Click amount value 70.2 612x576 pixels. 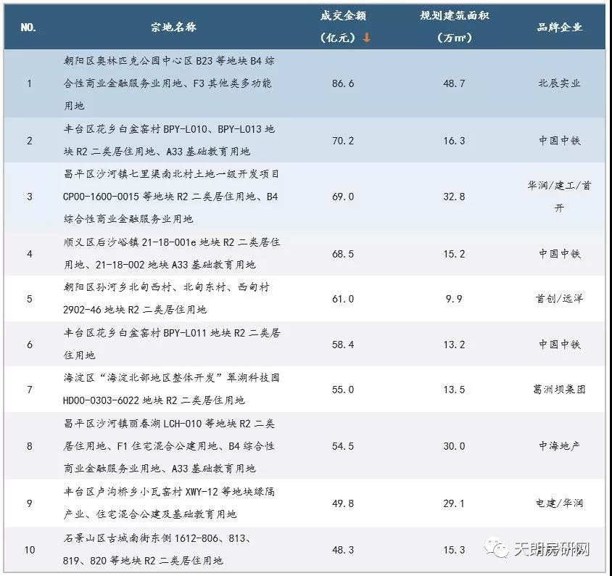tap(343, 141)
